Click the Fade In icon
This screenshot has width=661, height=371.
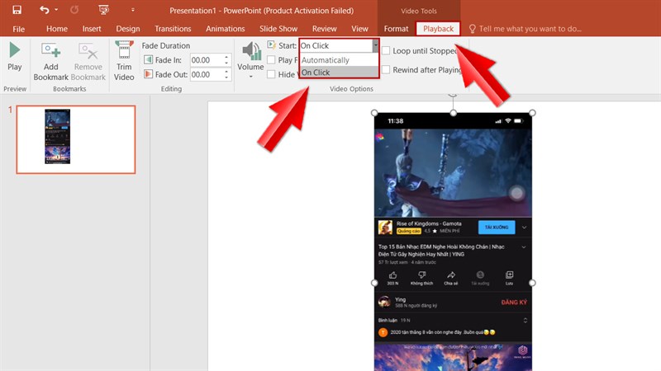148,59
